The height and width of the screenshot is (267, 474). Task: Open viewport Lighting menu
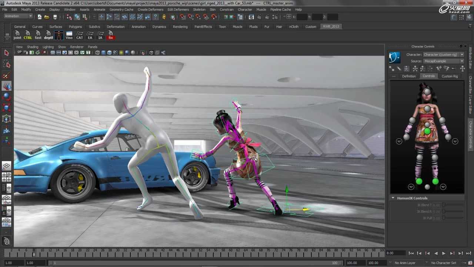pyautogui.click(x=48, y=47)
